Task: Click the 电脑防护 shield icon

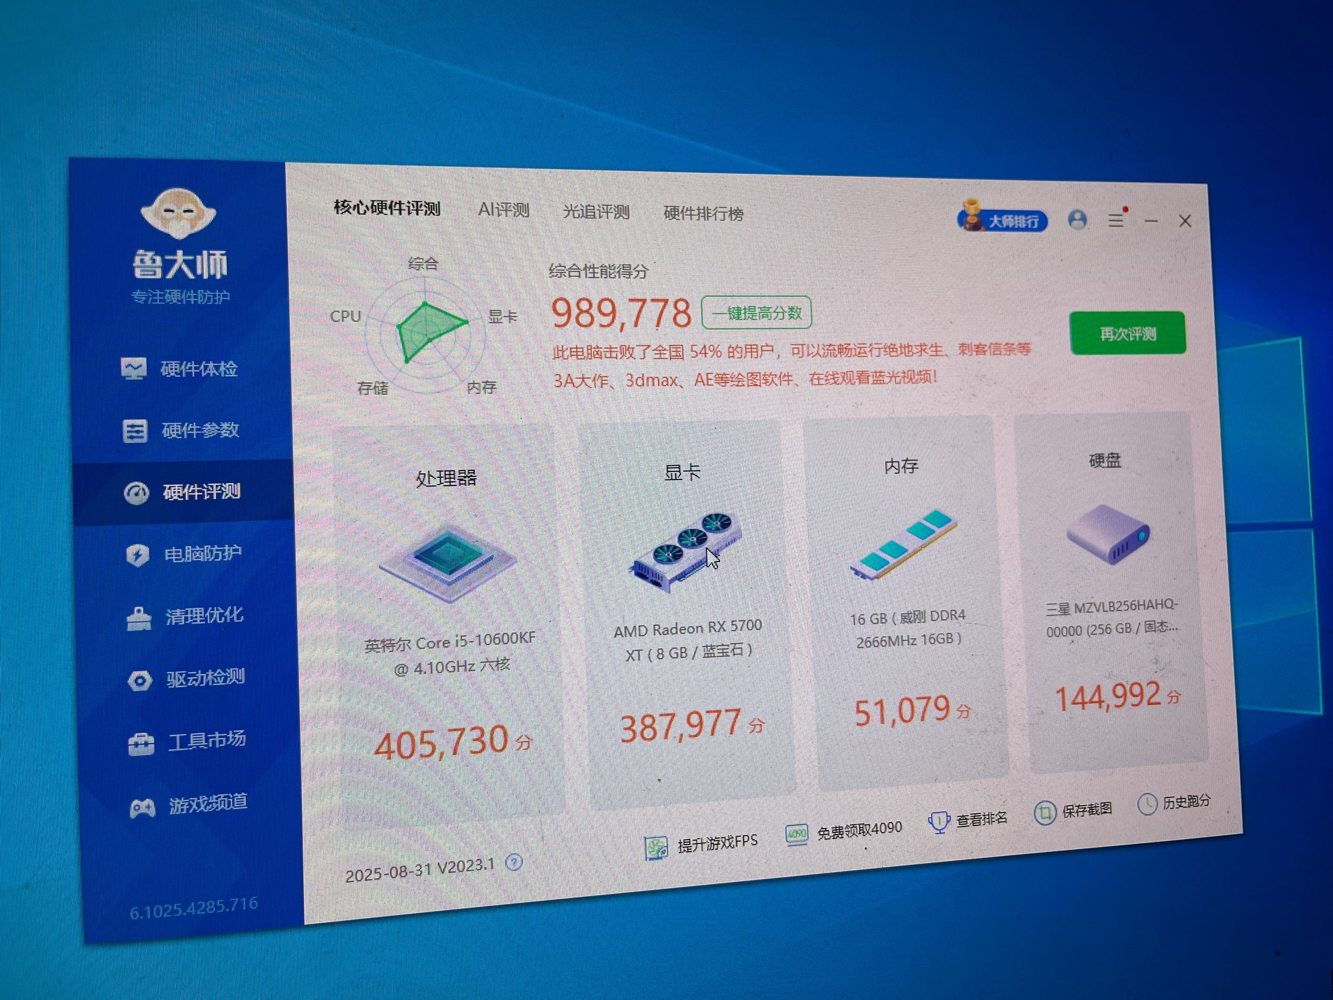Action: pos(137,555)
